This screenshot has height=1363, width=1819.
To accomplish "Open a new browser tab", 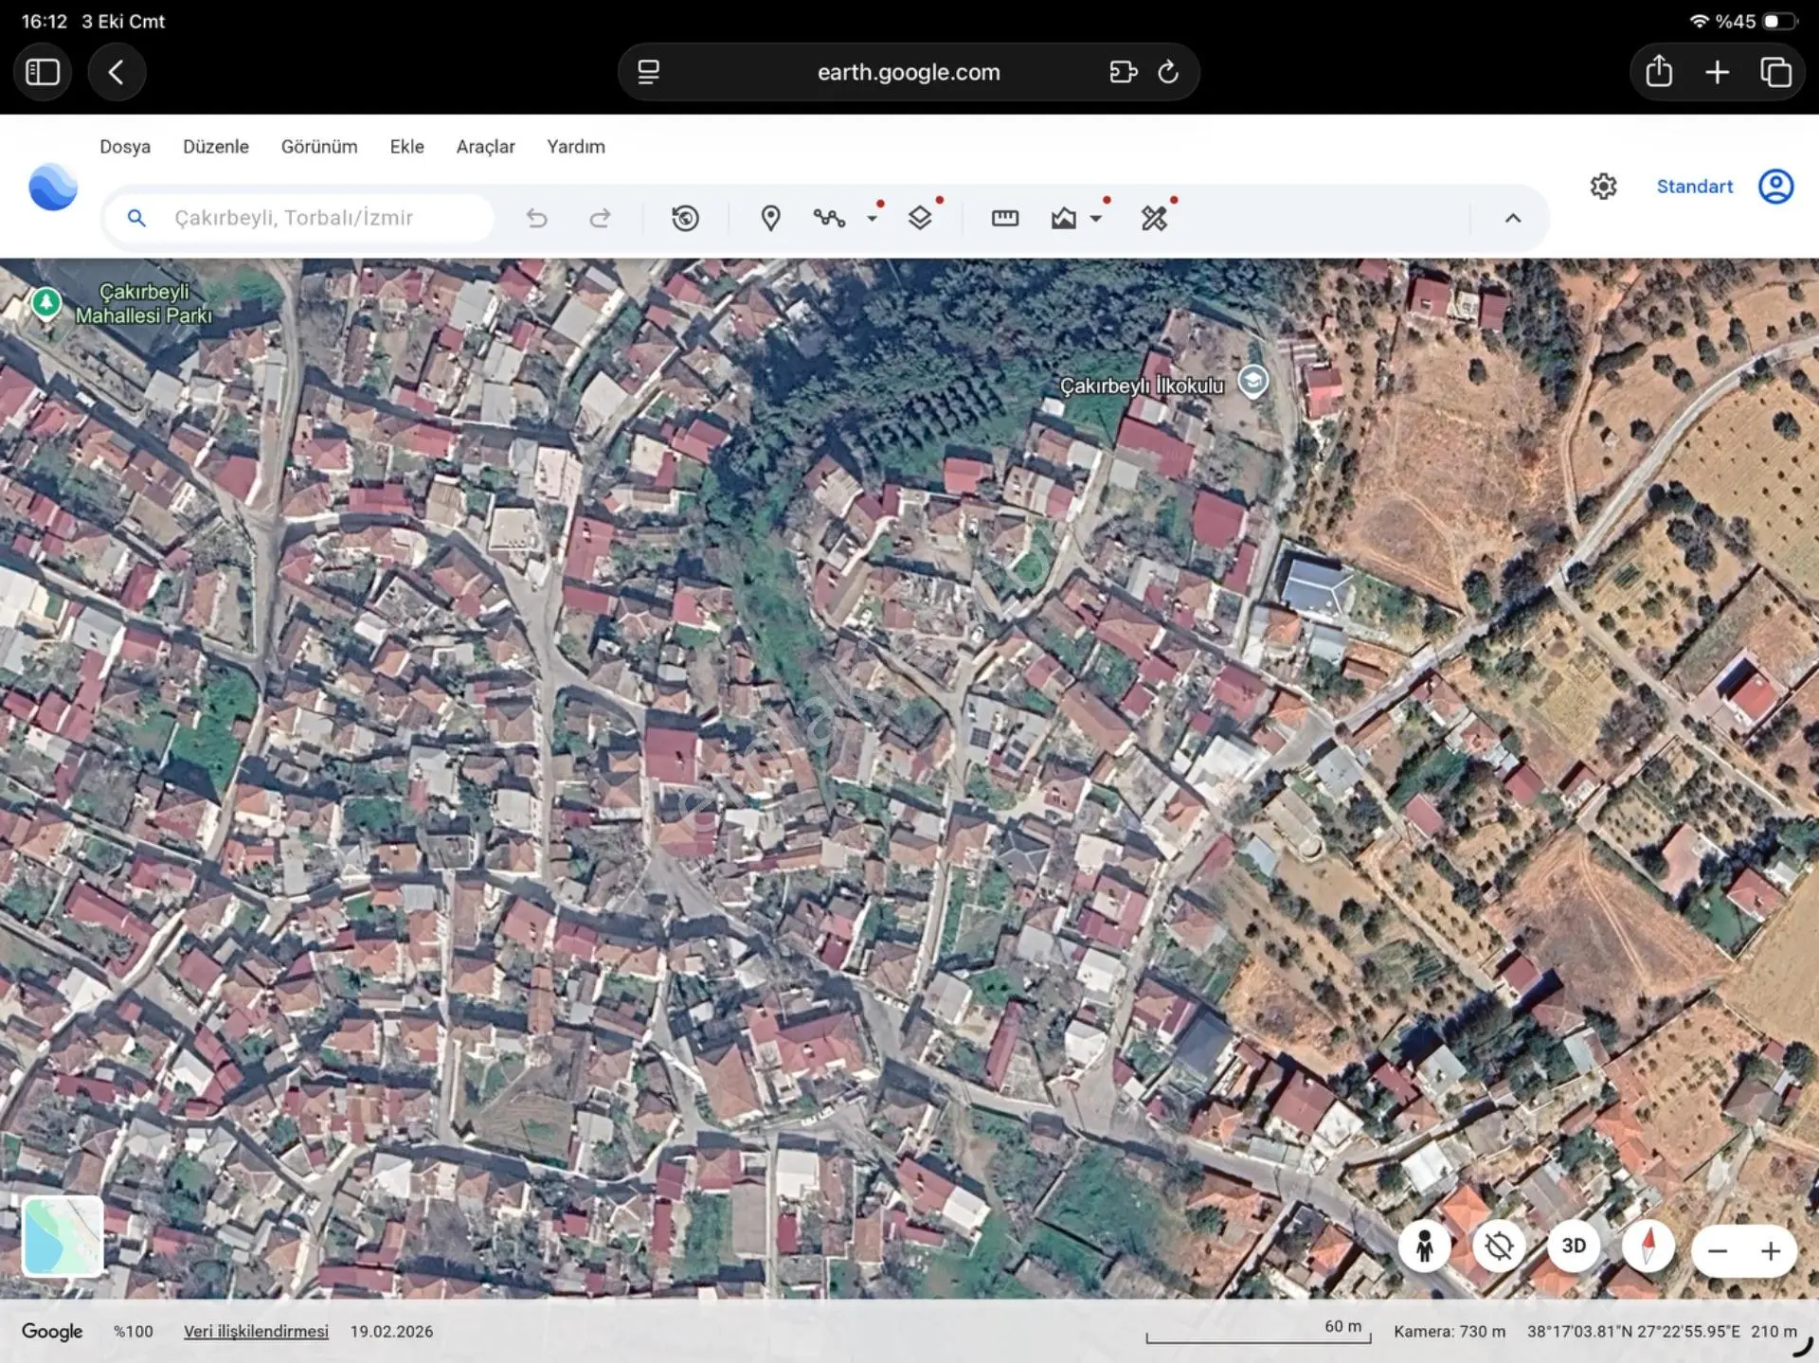I will click(1718, 72).
